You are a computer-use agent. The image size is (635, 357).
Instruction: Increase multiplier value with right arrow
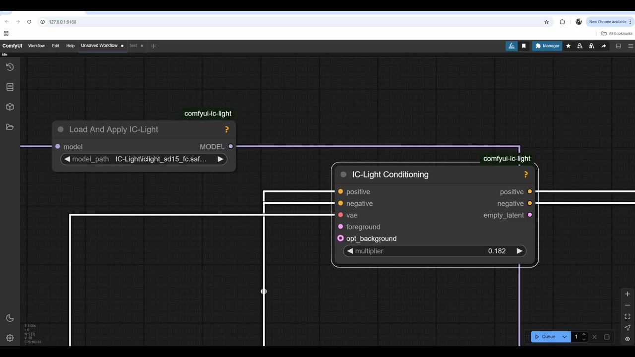click(519, 251)
